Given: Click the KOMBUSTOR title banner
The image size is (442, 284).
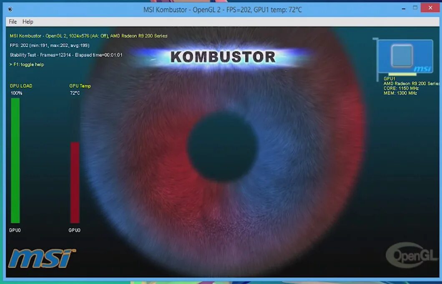Looking at the screenshot, I should tap(223, 57).
